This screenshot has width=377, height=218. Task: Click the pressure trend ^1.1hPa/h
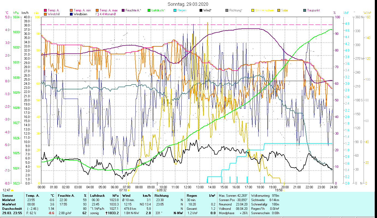[97, 208]
